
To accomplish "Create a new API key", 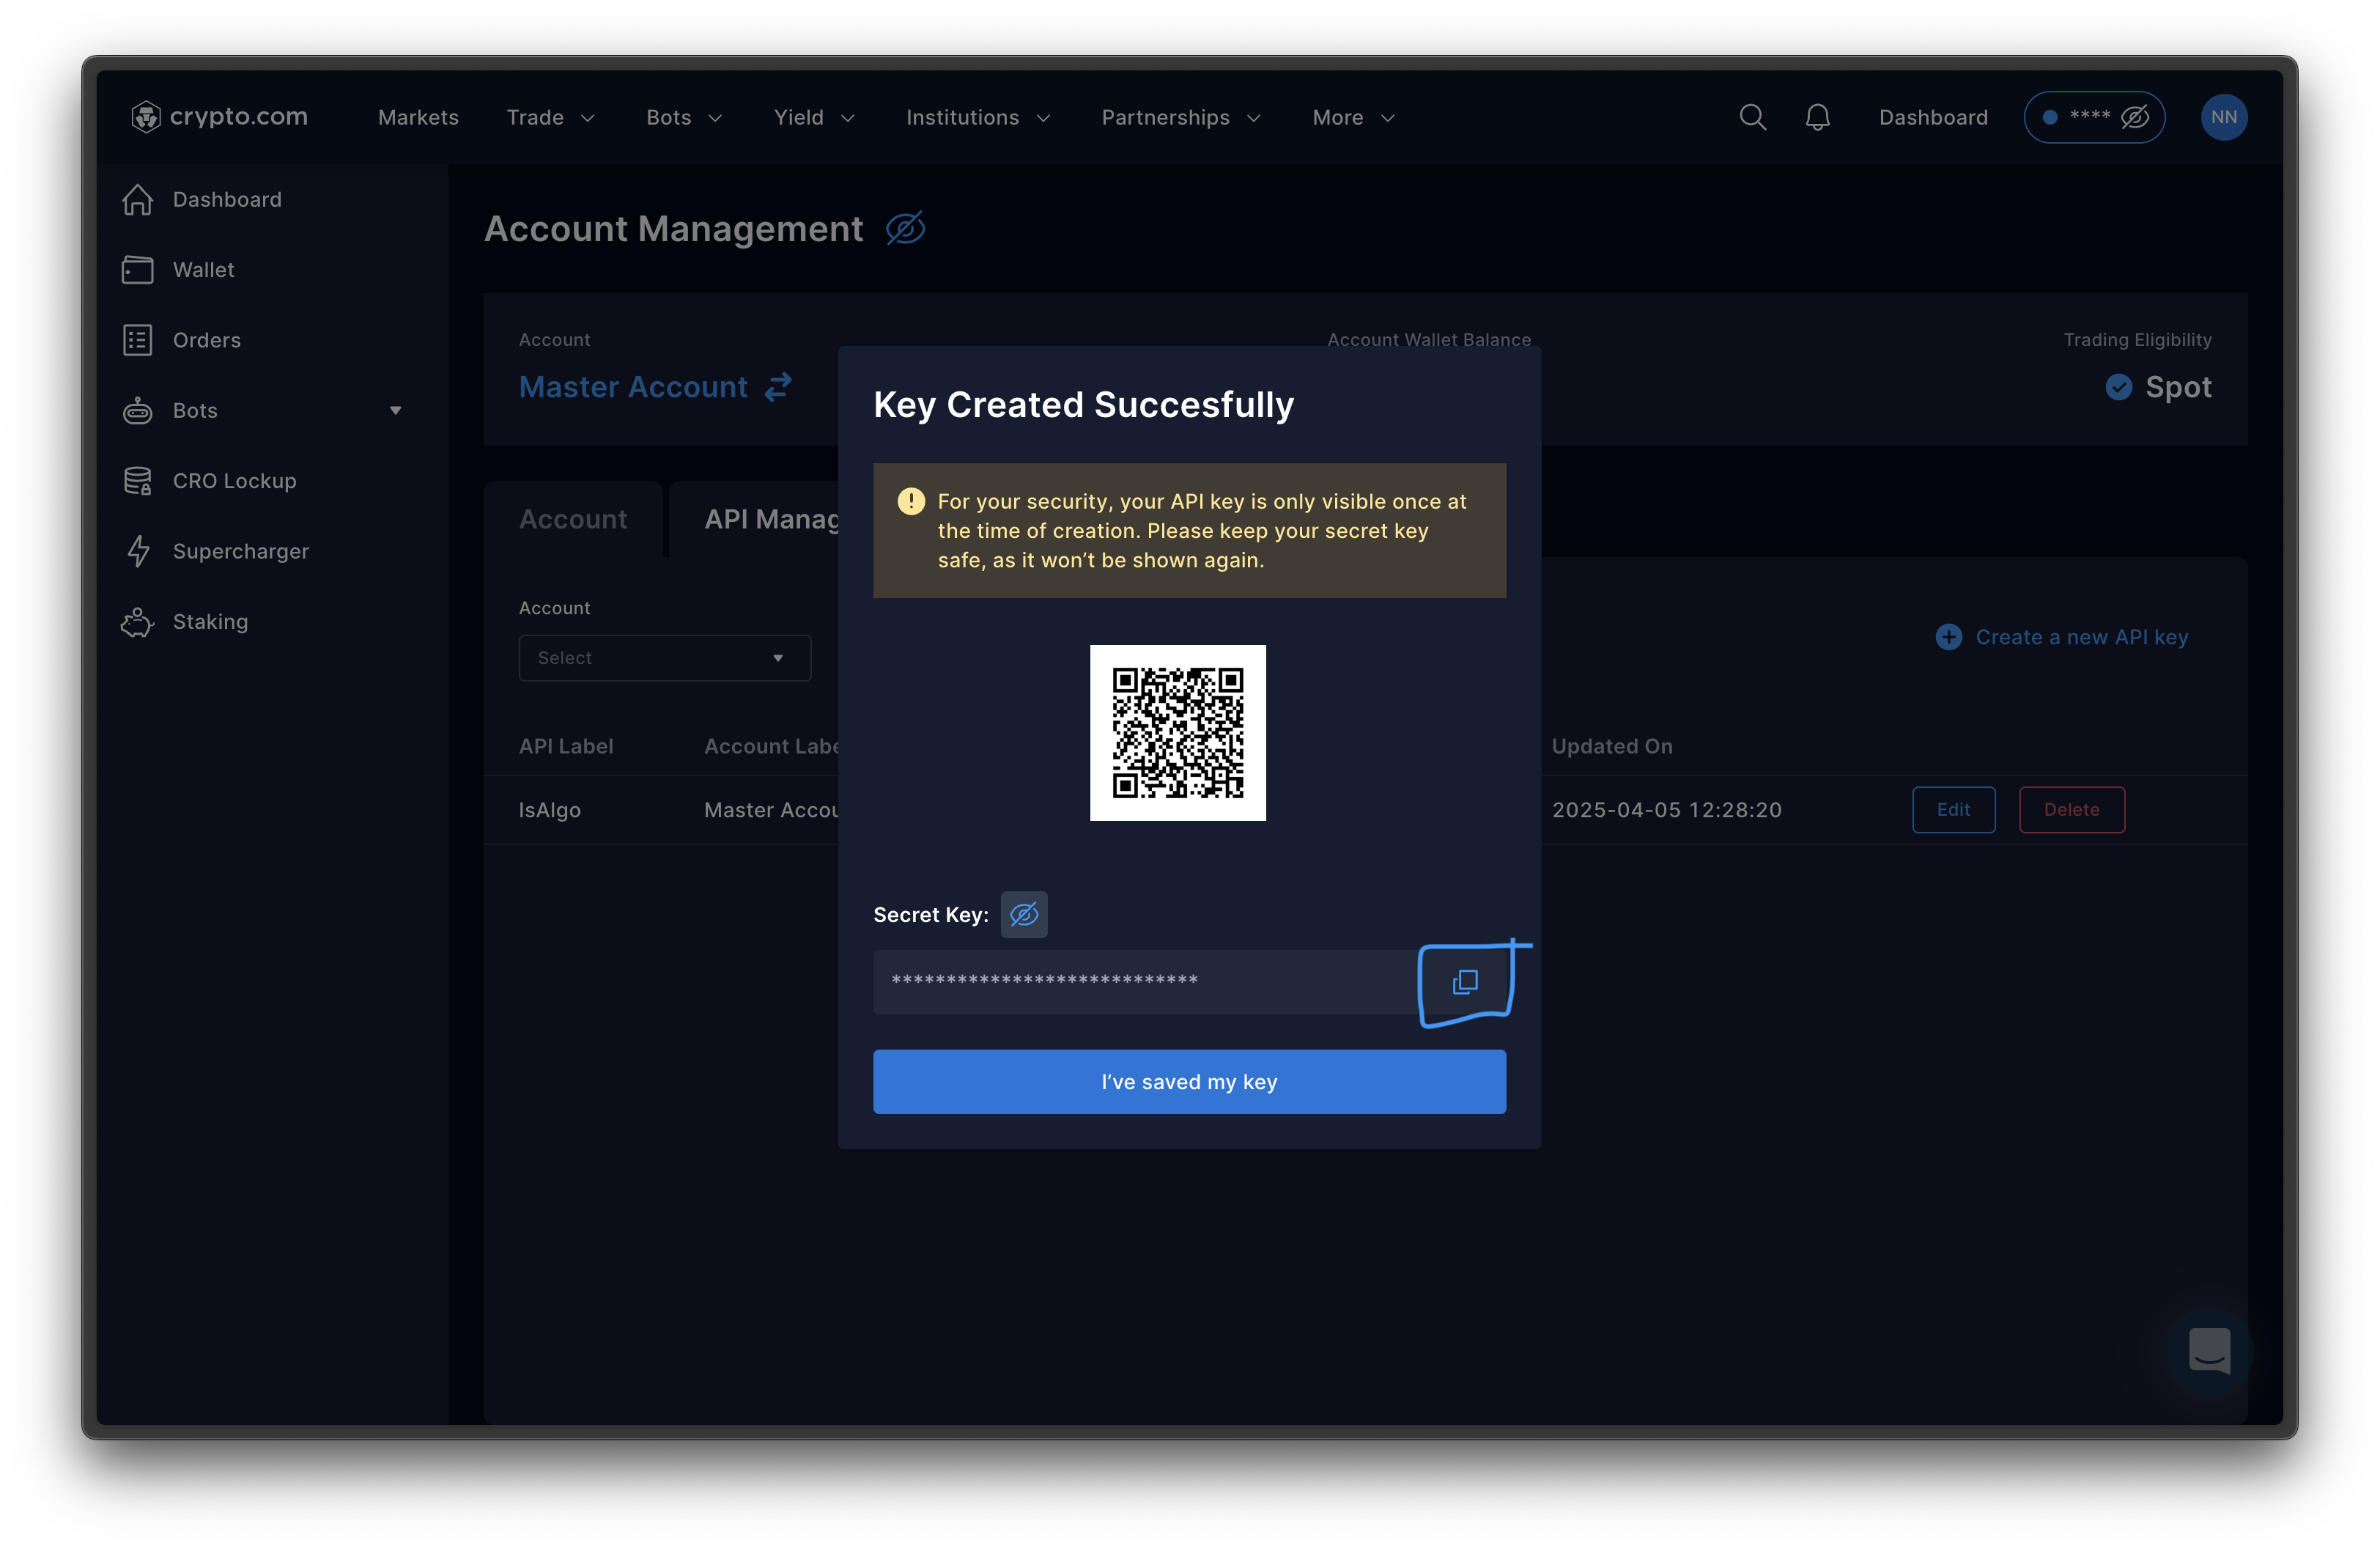I will pyautogui.click(x=2061, y=637).
